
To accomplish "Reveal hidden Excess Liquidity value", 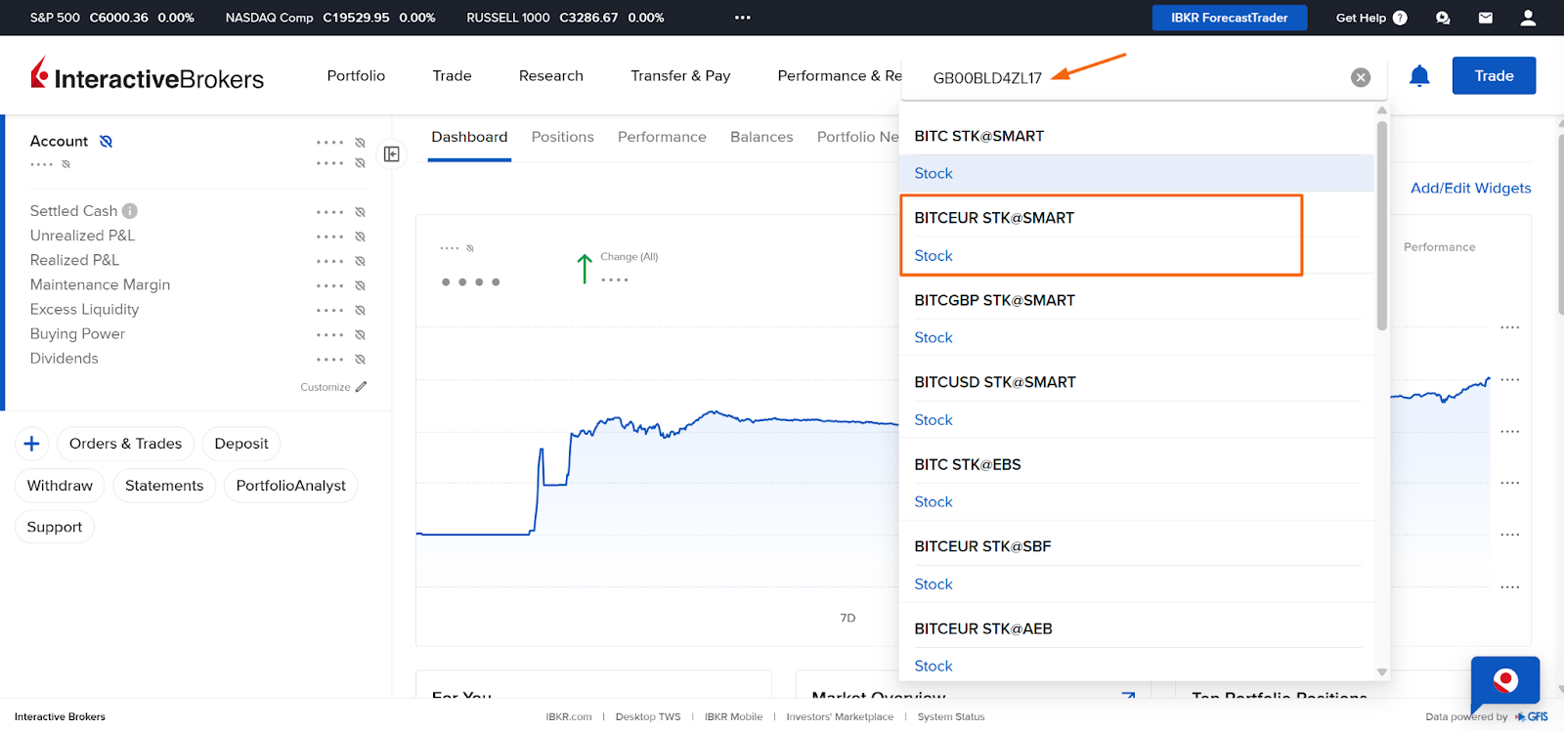I will [x=360, y=310].
